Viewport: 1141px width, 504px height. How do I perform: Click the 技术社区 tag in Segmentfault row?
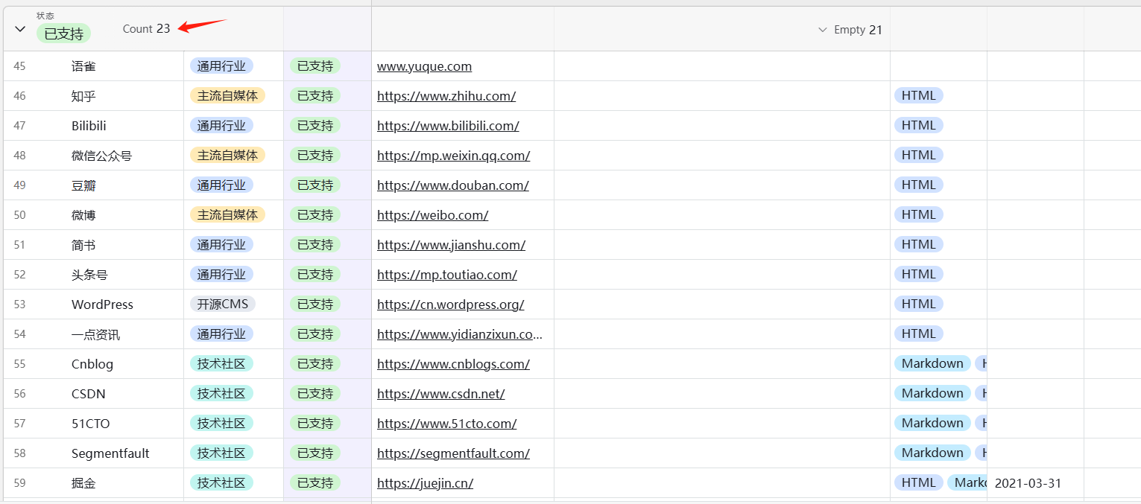pyautogui.click(x=221, y=453)
